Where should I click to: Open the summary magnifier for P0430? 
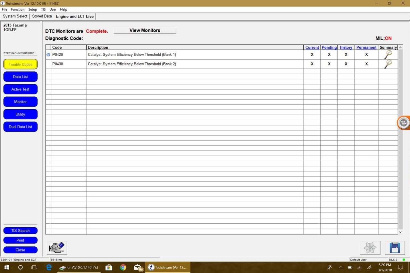[388, 64]
